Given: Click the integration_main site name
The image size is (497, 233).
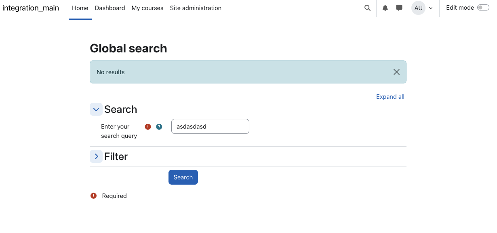Looking at the screenshot, I should click(31, 8).
